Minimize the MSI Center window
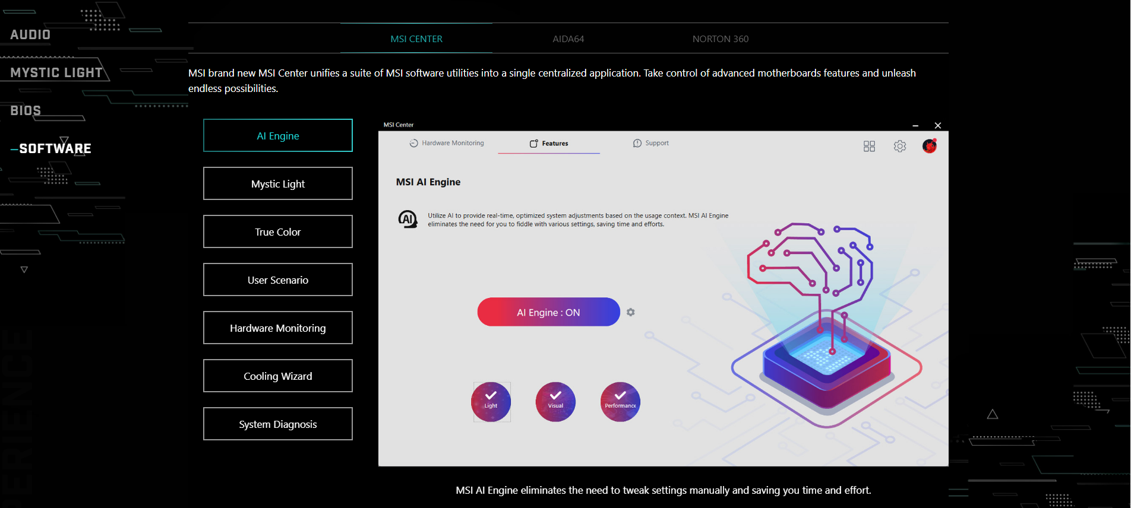 tap(915, 125)
